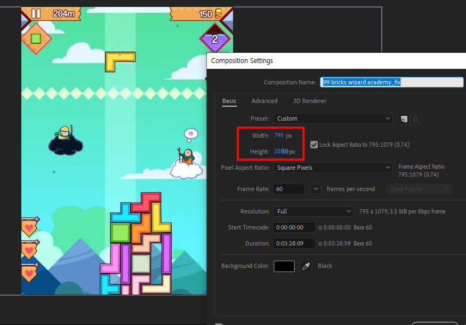Click the Start Timecode field
Screen dimensions: 466x325
click(294, 227)
